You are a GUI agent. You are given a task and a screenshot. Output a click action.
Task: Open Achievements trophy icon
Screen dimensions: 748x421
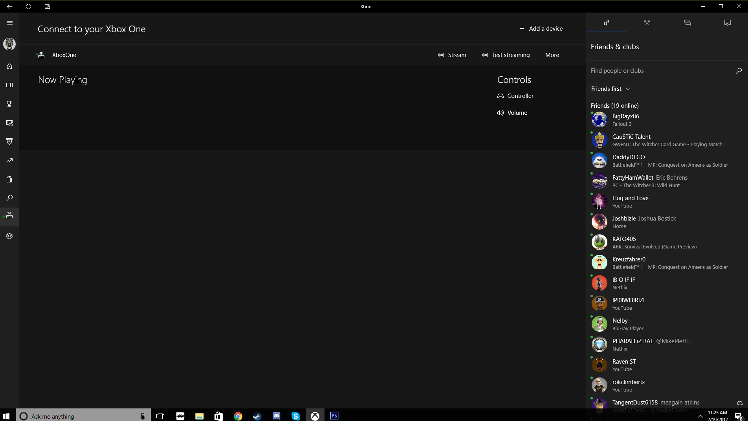tap(9, 104)
